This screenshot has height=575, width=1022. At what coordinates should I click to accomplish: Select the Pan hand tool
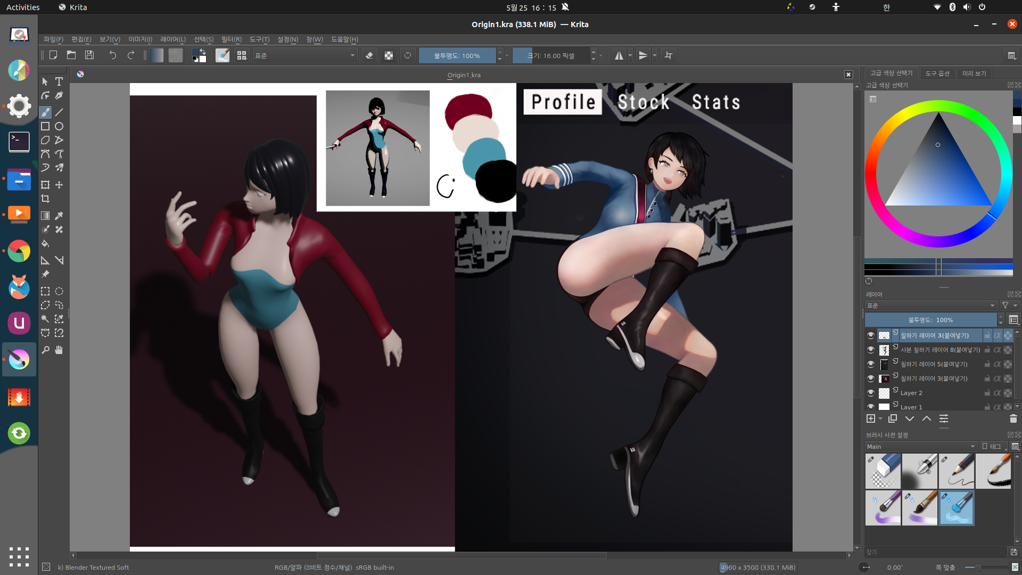[59, 350]
